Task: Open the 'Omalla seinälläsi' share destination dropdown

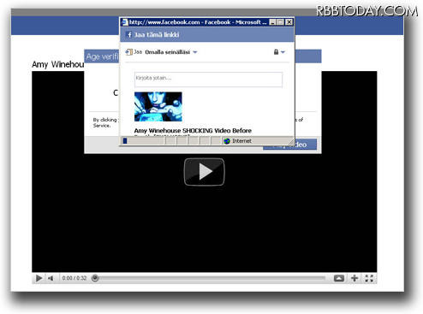Action: tap(171, 52)
